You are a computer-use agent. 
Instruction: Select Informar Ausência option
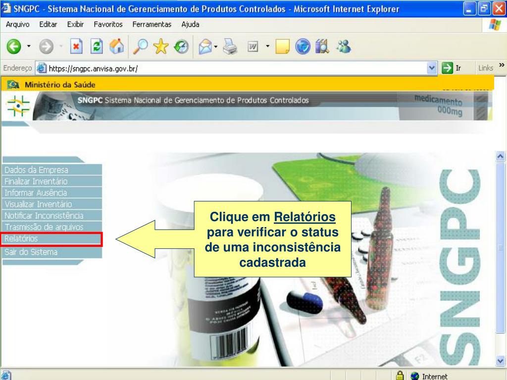click(x=52, y=193)
